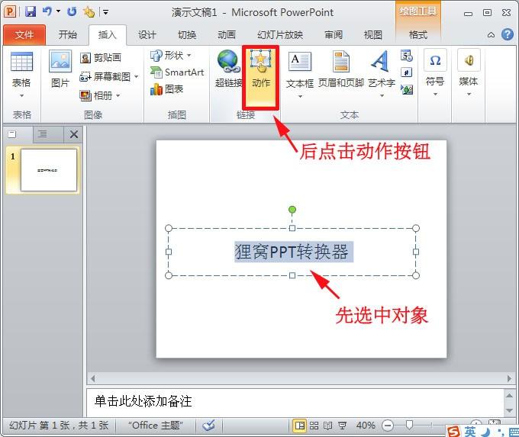Image resolution: width=519 pixels, height=437 pixels.
Task: Click the Undo arrow icon
Action: [x=47, y=11]
